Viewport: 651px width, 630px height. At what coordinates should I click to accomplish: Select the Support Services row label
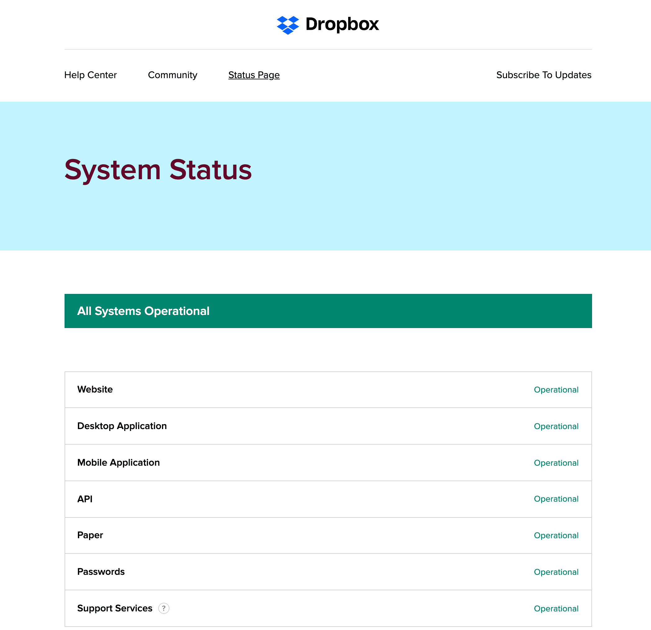(114, 608)
